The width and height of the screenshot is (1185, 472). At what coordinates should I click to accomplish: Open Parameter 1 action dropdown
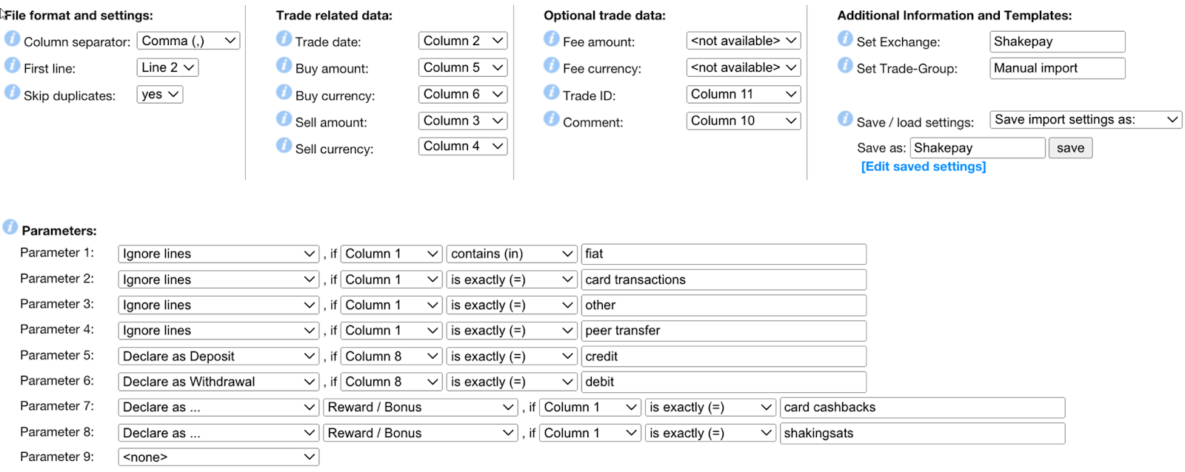(x=218, y=254)
